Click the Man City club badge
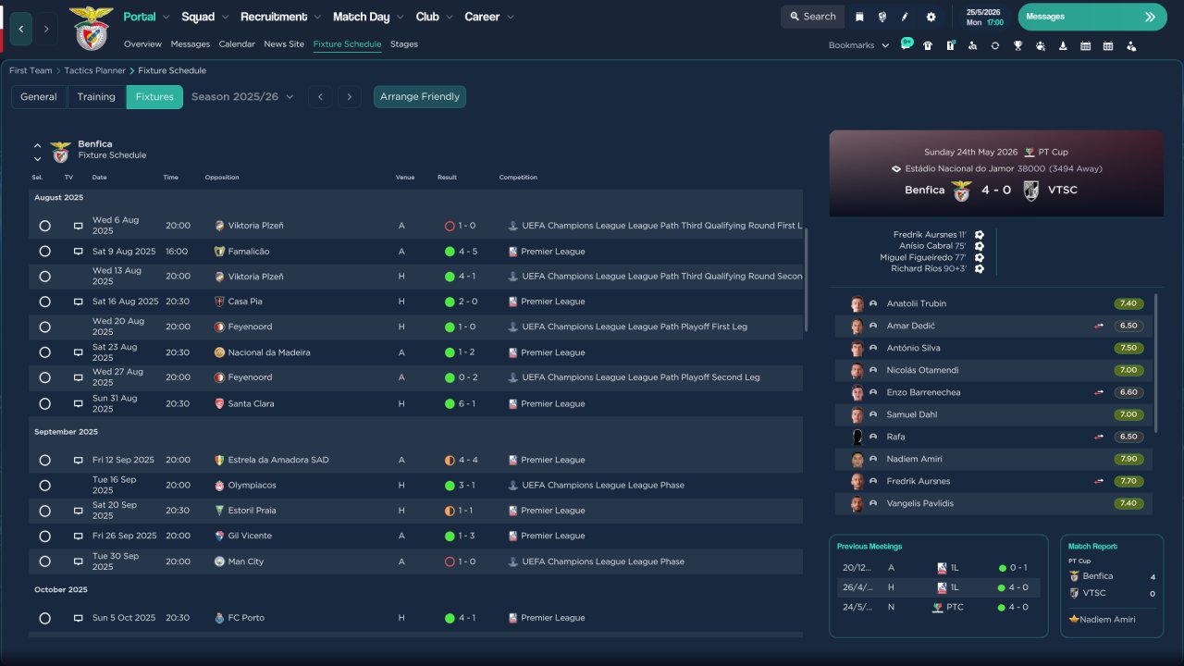 click(219, 561)
